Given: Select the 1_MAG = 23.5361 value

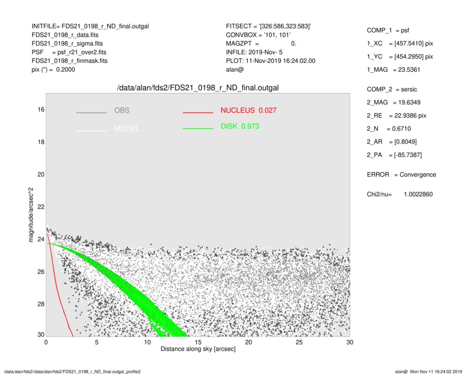Looking at the screenshot, I should [x=394, y=70].
